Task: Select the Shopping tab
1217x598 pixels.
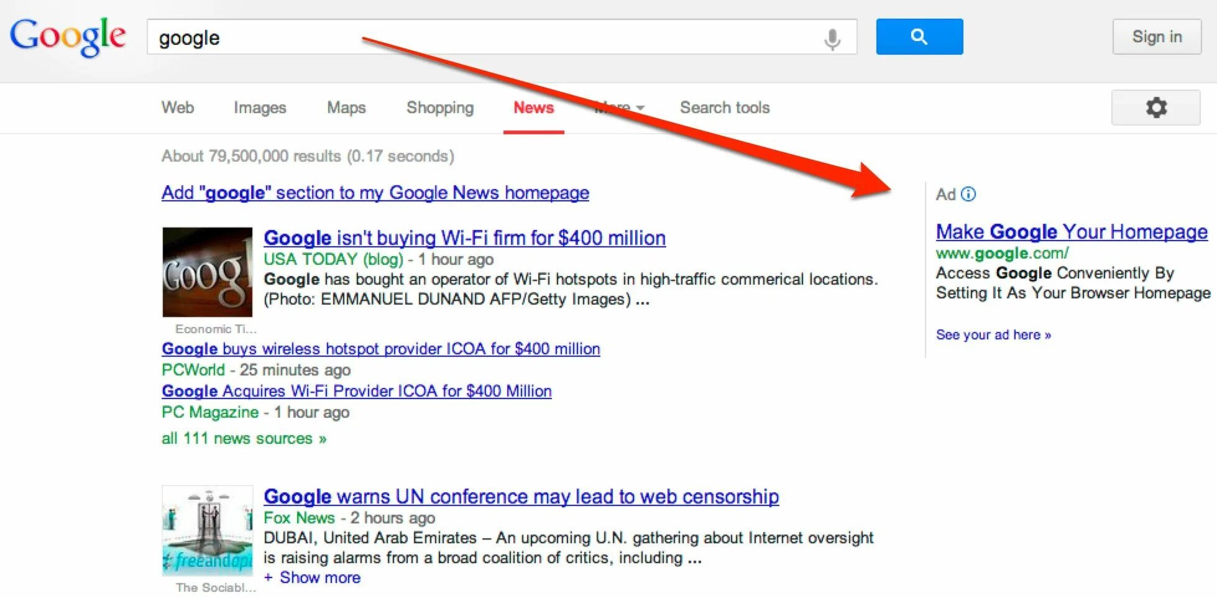Action: pyautogui.click(x=440, y=108)
